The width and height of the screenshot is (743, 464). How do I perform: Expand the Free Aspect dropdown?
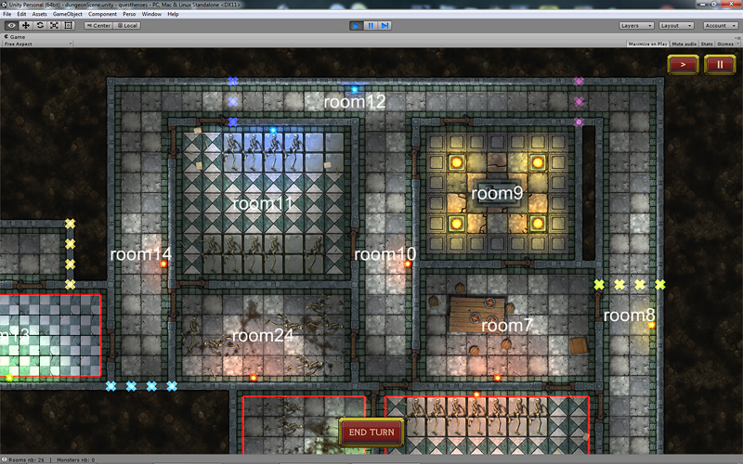tap(37, 44)
